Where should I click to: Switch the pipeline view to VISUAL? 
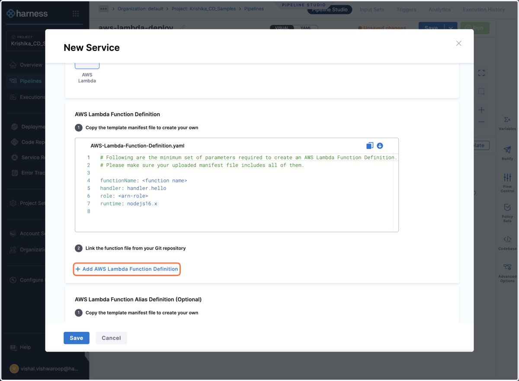282,28
